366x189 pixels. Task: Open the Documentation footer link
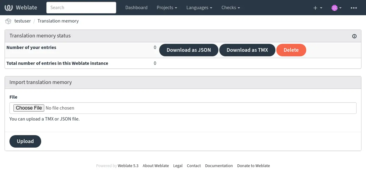coord(219,166)
